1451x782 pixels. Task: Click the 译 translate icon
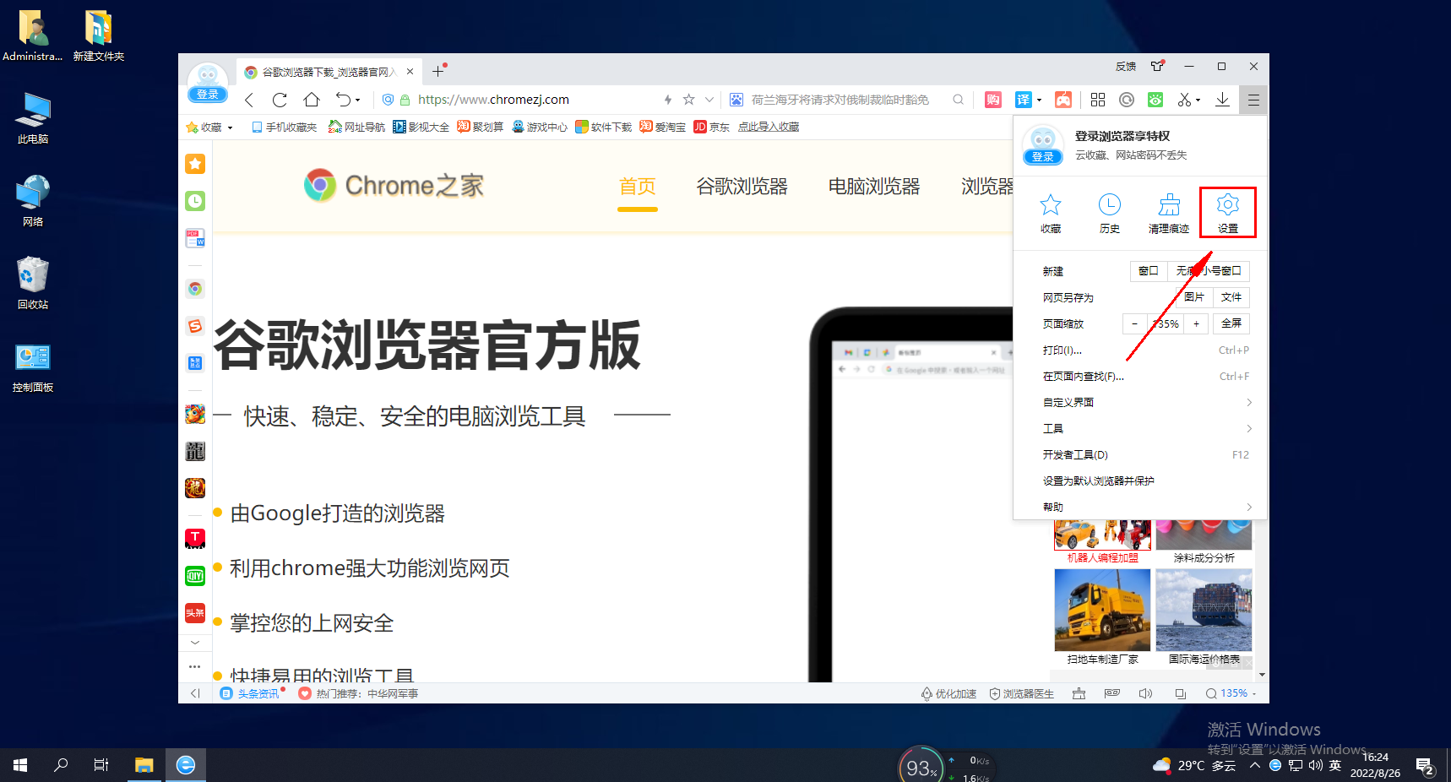(x=1023, y=100)
